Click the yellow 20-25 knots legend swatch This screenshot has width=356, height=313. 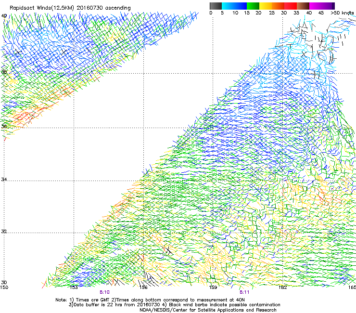click(266, 6)
